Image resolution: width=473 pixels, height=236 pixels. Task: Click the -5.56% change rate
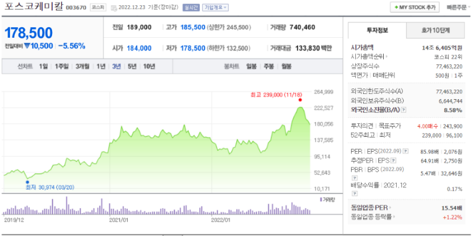72,46
